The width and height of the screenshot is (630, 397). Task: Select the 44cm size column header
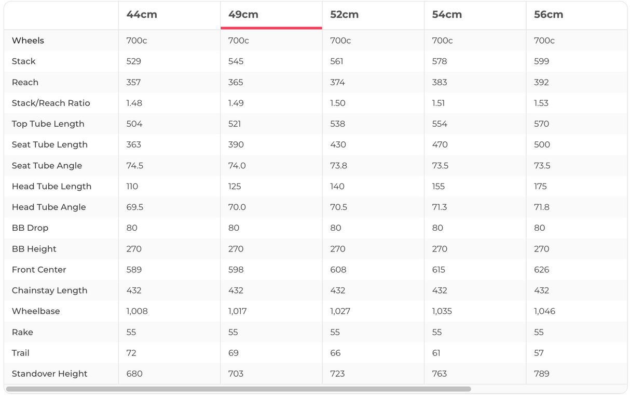(142, 15)
